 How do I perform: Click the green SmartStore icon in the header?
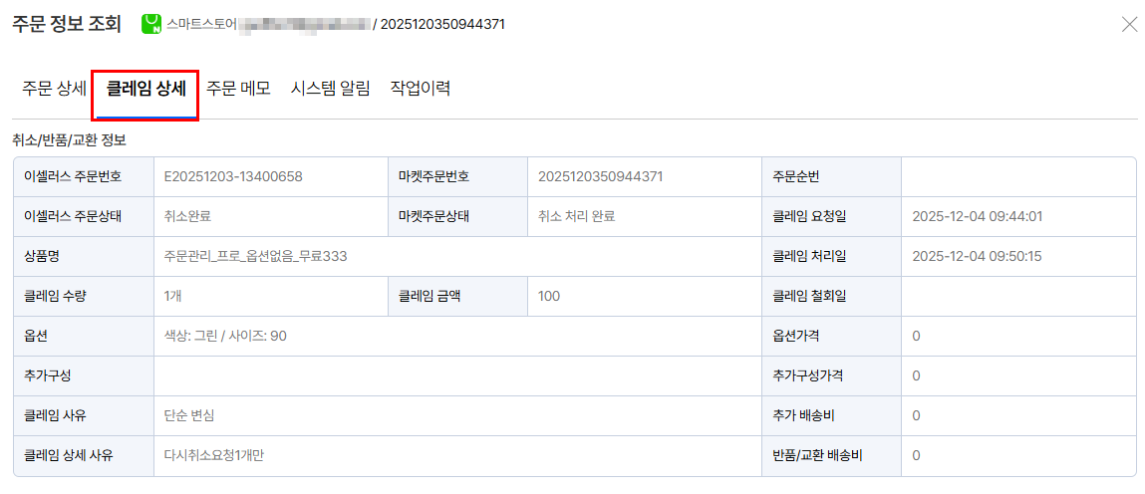click(x=151, y=25)
